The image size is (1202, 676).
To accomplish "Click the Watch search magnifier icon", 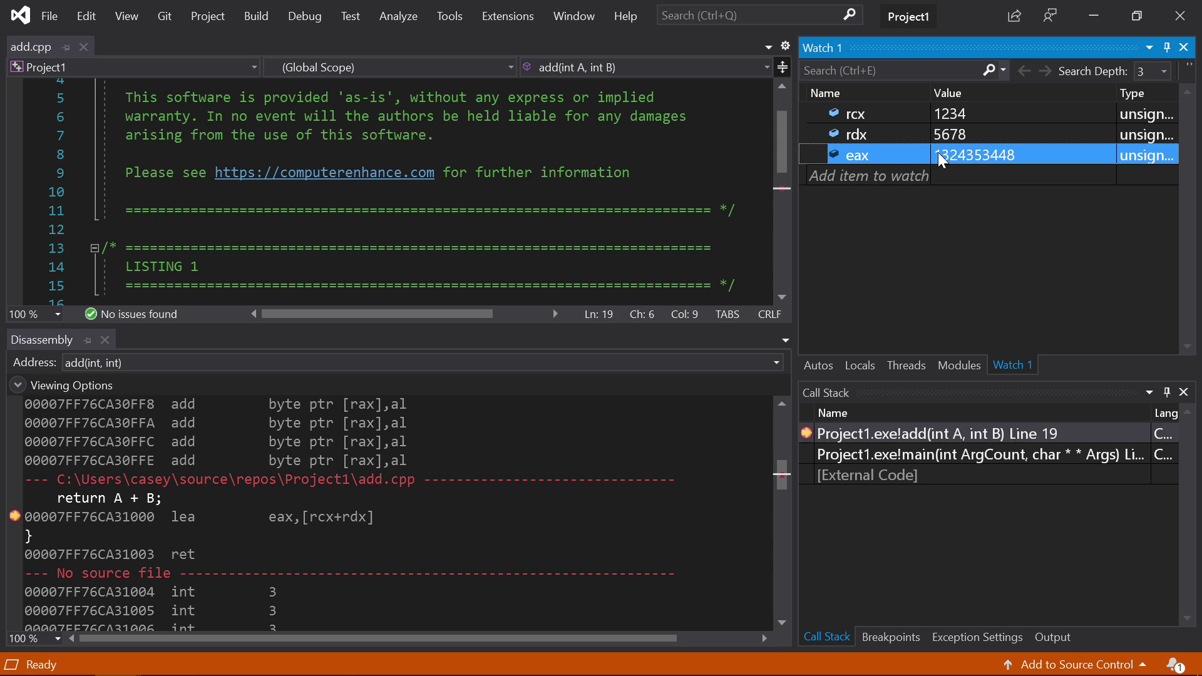I will click(989, 71).
